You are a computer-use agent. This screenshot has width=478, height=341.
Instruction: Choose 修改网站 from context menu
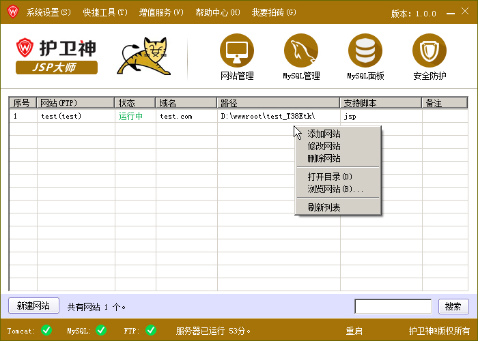[x=338, y=146]
